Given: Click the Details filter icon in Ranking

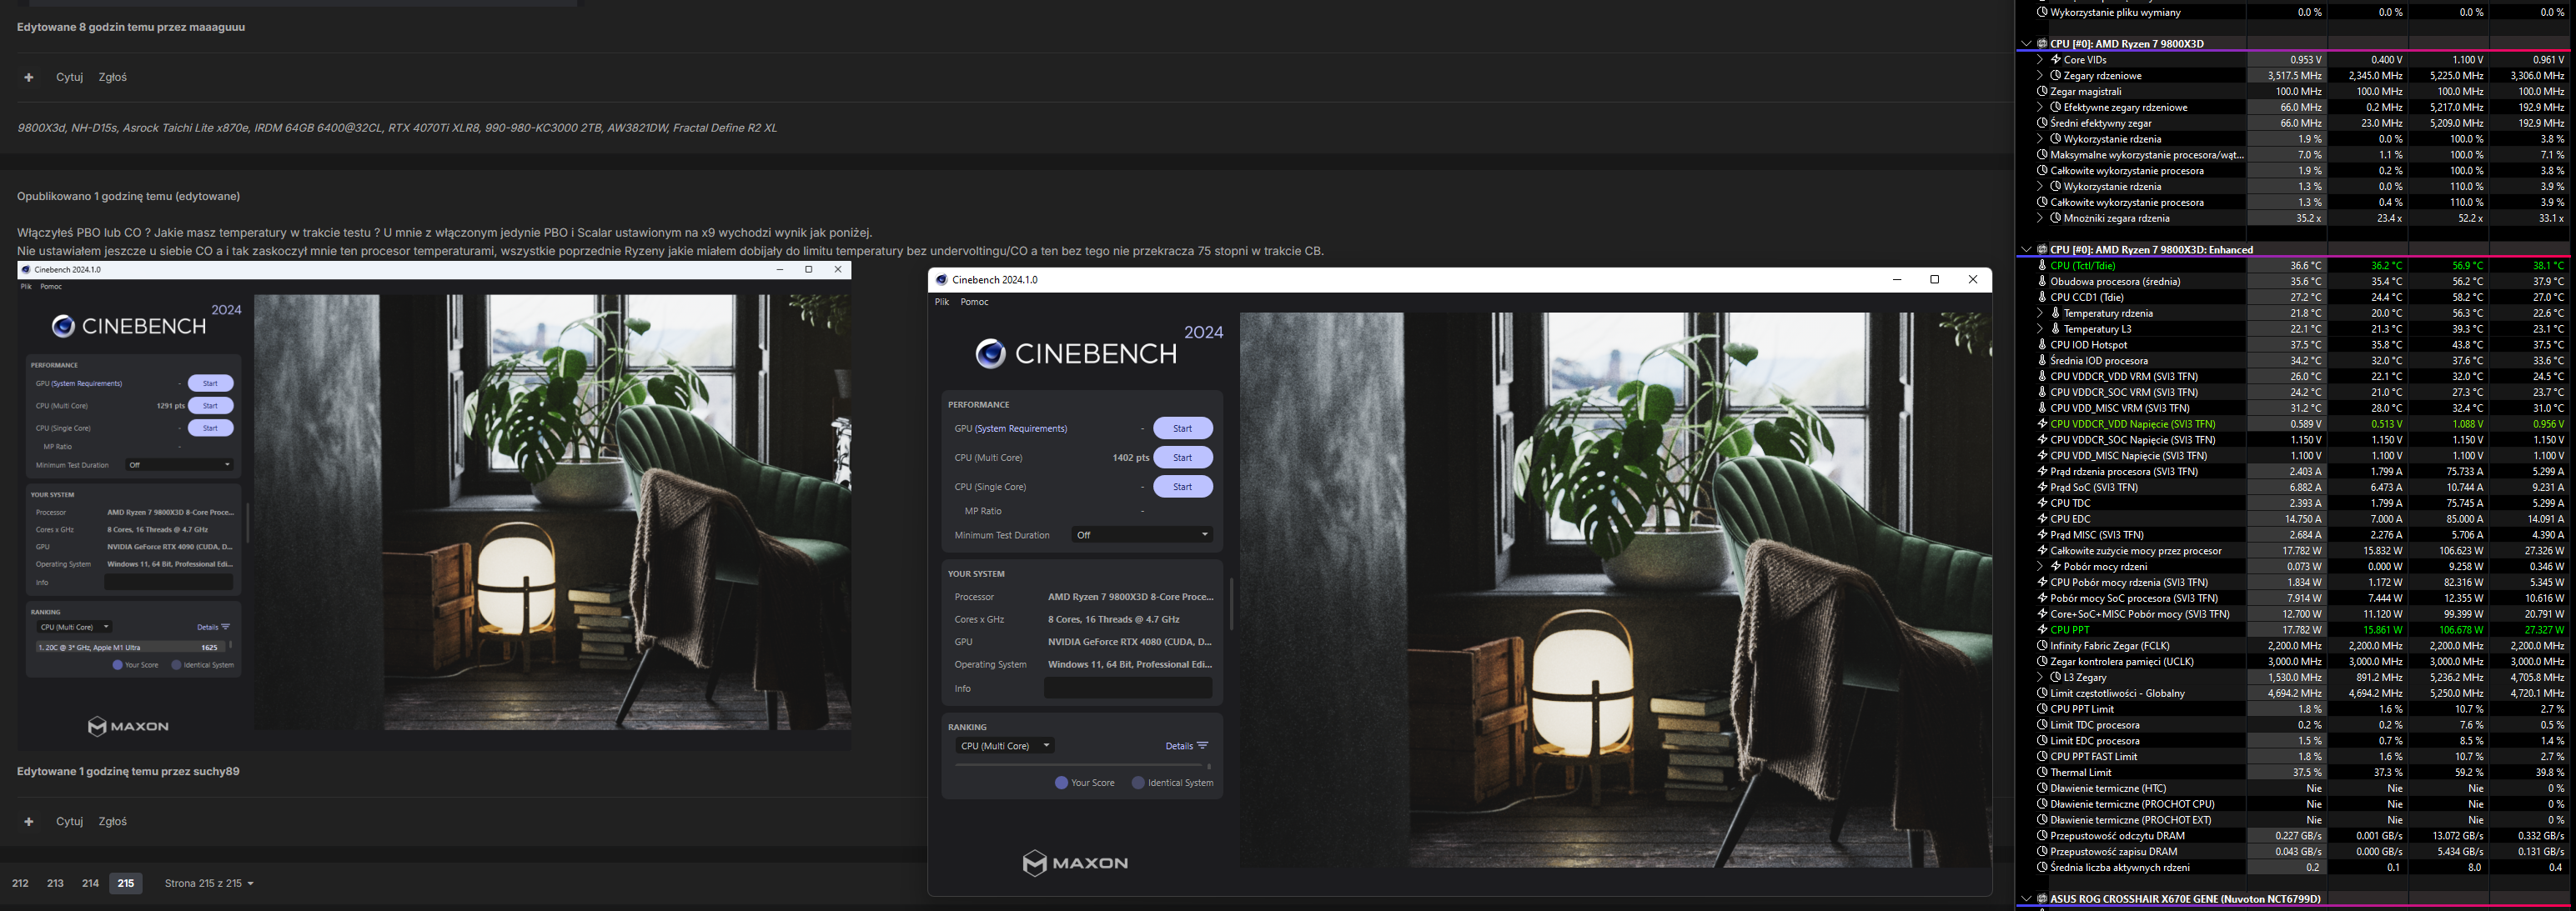Looking at the screenshot, I should coord(1203,745).
